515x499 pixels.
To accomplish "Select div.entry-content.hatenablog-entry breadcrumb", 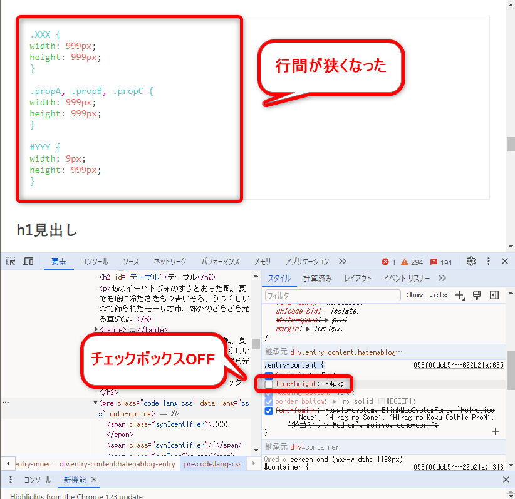I will tap(117, 464).
